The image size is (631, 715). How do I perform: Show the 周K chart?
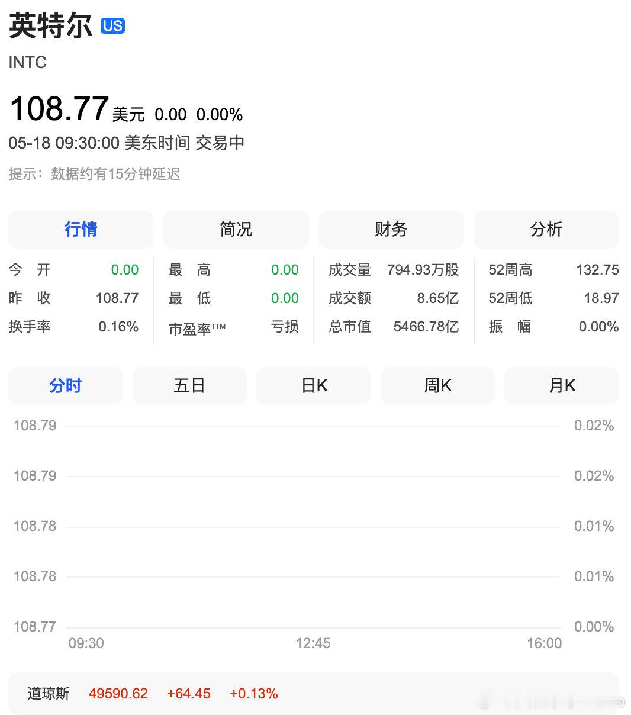(437, 386)
